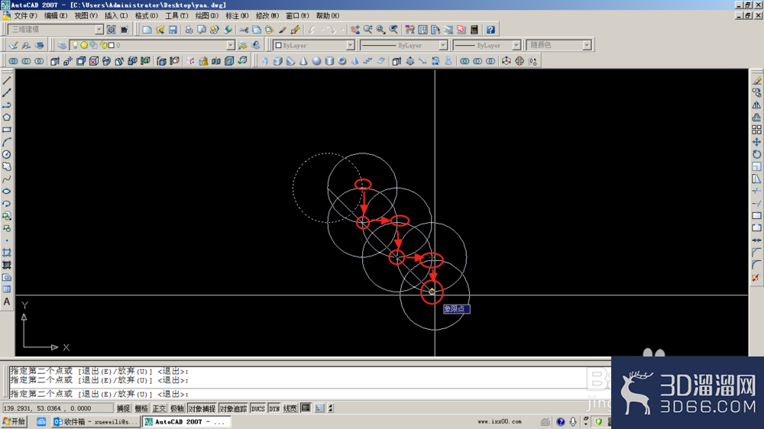Image resolution: width=764 pixels, height=429 pixels.
Task: Open the Help question mark icon
Action: pyautogui.click(x=490, y=30)
